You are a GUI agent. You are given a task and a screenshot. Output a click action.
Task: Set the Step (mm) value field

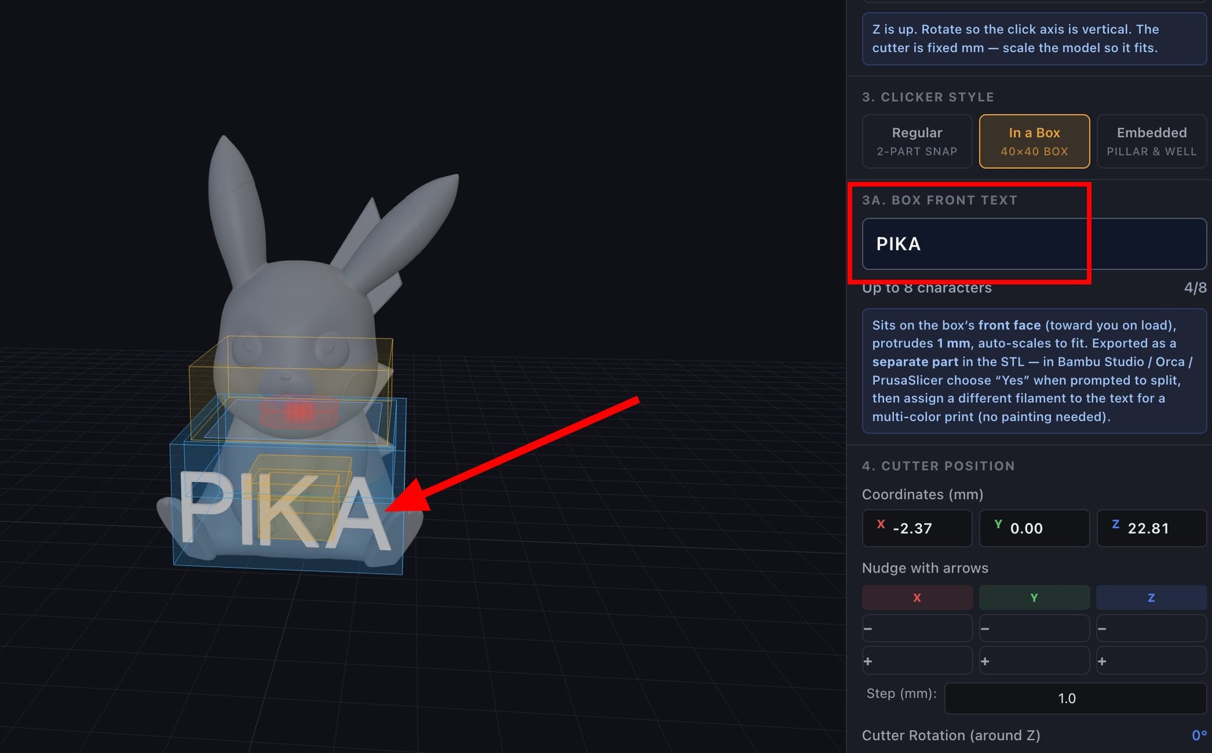tap(1075, 698)
